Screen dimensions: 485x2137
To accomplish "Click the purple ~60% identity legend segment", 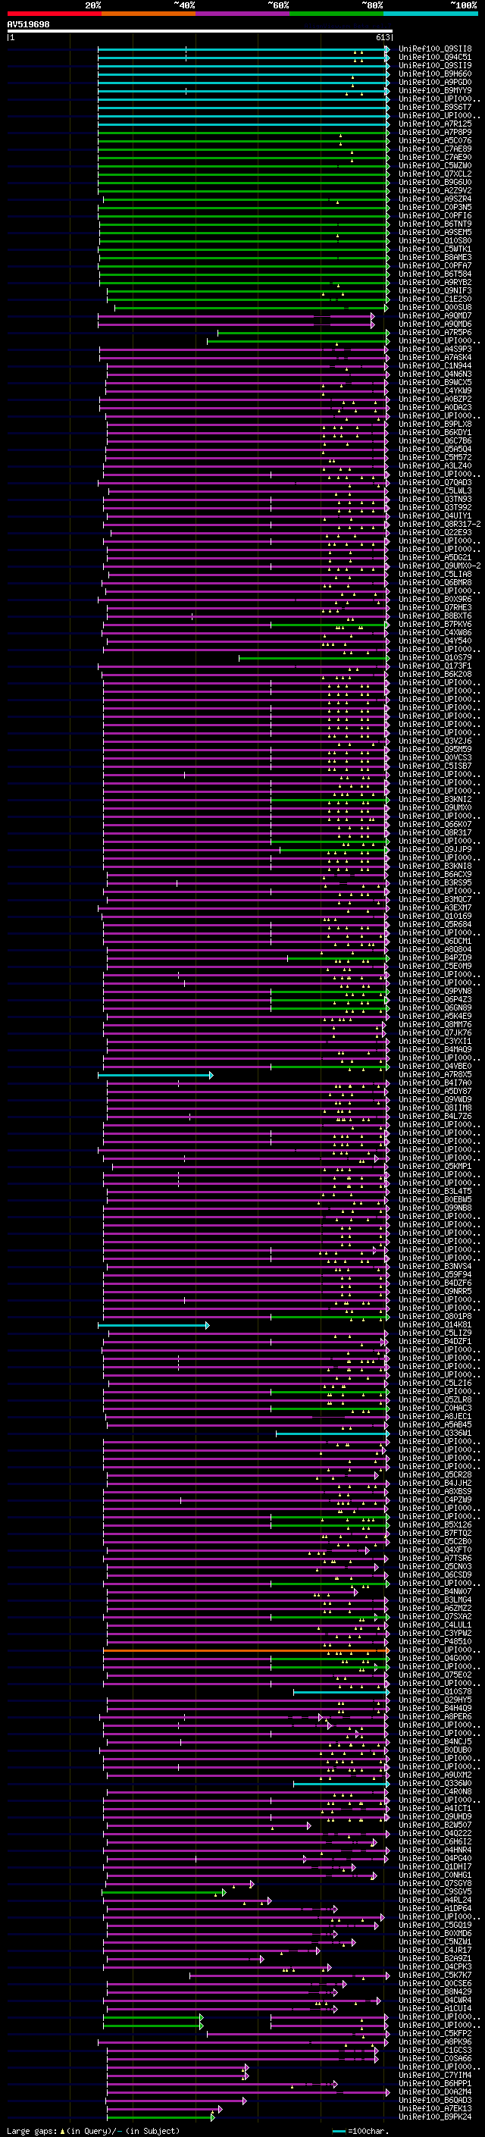I will click(x=243, y=14).
